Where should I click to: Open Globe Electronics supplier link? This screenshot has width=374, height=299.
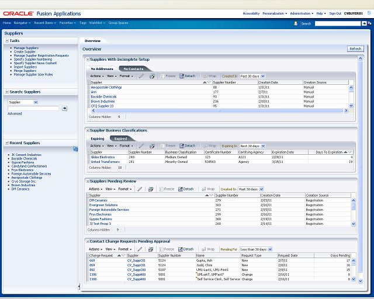(x=103, y=157)
